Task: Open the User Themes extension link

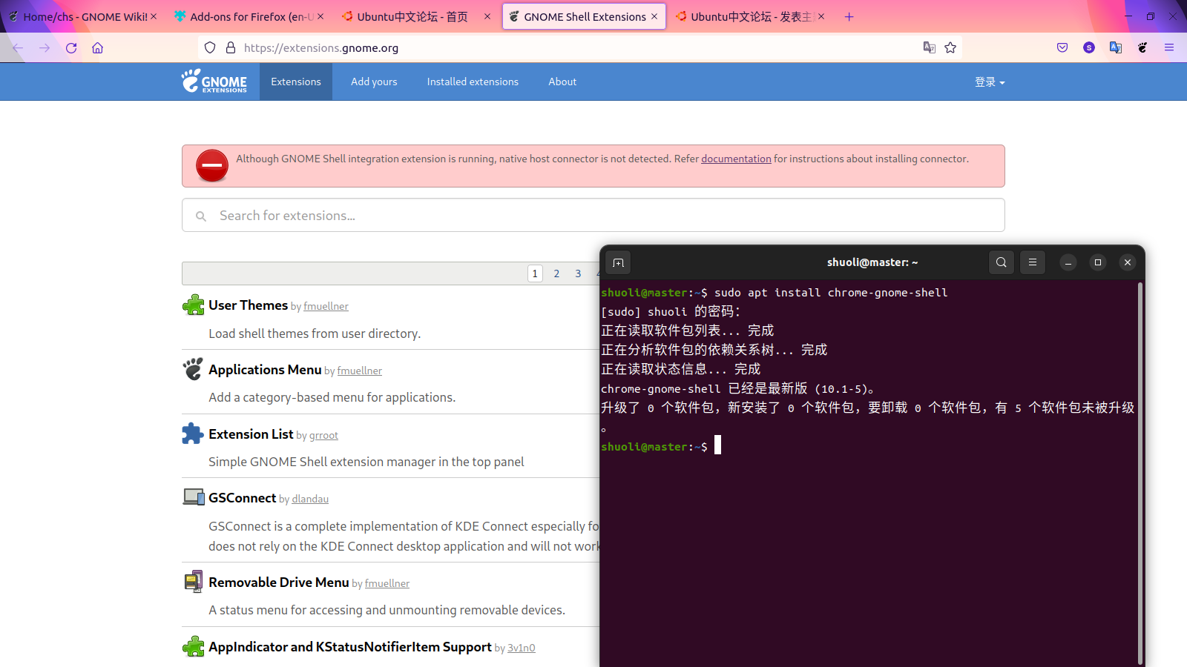Action: (x=248, y=305)
